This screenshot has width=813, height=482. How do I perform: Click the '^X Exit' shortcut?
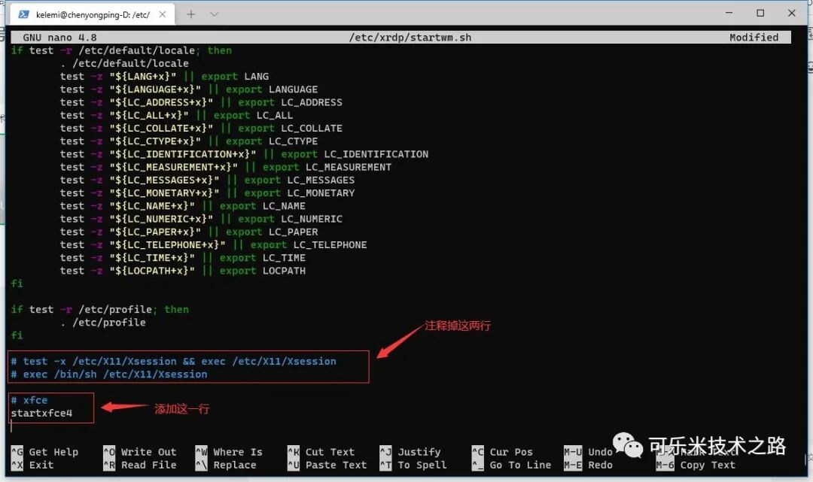[x=32, y=465]
